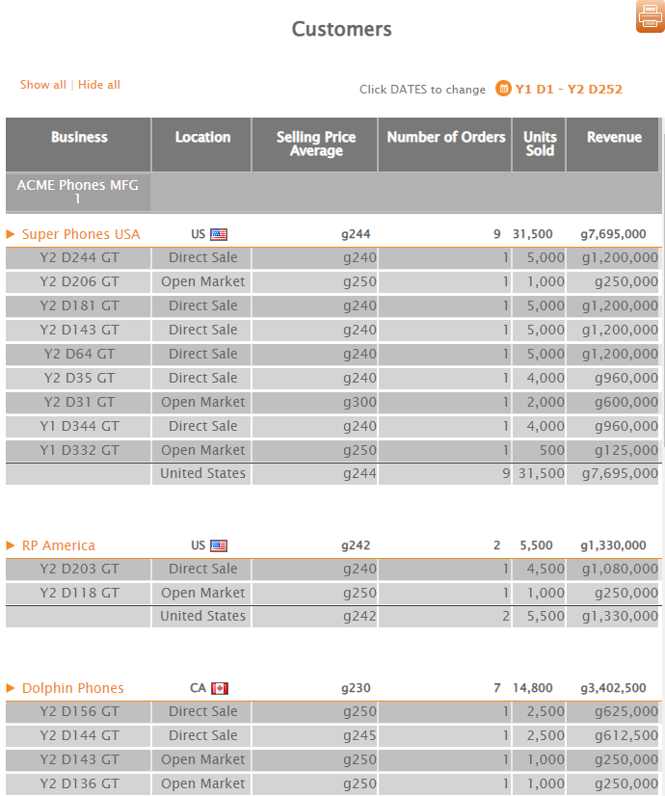Viewport: 665px width, 796px height.
Task: Collapse the Dolphin Phones arrow toggle
Action: coord(11,688)
